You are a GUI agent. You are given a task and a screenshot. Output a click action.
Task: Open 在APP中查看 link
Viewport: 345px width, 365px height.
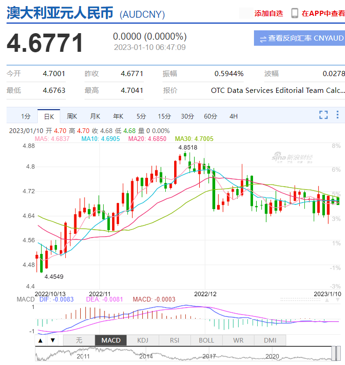tap(323, 14)
